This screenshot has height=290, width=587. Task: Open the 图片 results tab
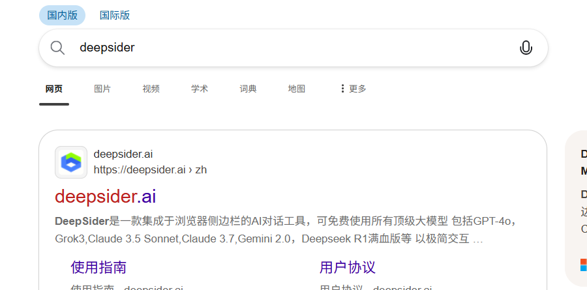tap(102, 89)
